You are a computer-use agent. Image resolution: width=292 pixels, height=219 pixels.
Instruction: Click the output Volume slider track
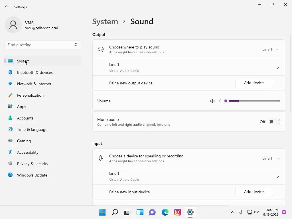[257, 101]
